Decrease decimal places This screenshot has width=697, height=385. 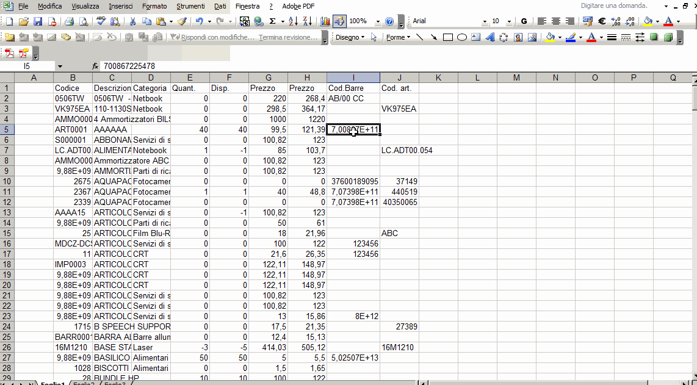(x=630, y=21)
